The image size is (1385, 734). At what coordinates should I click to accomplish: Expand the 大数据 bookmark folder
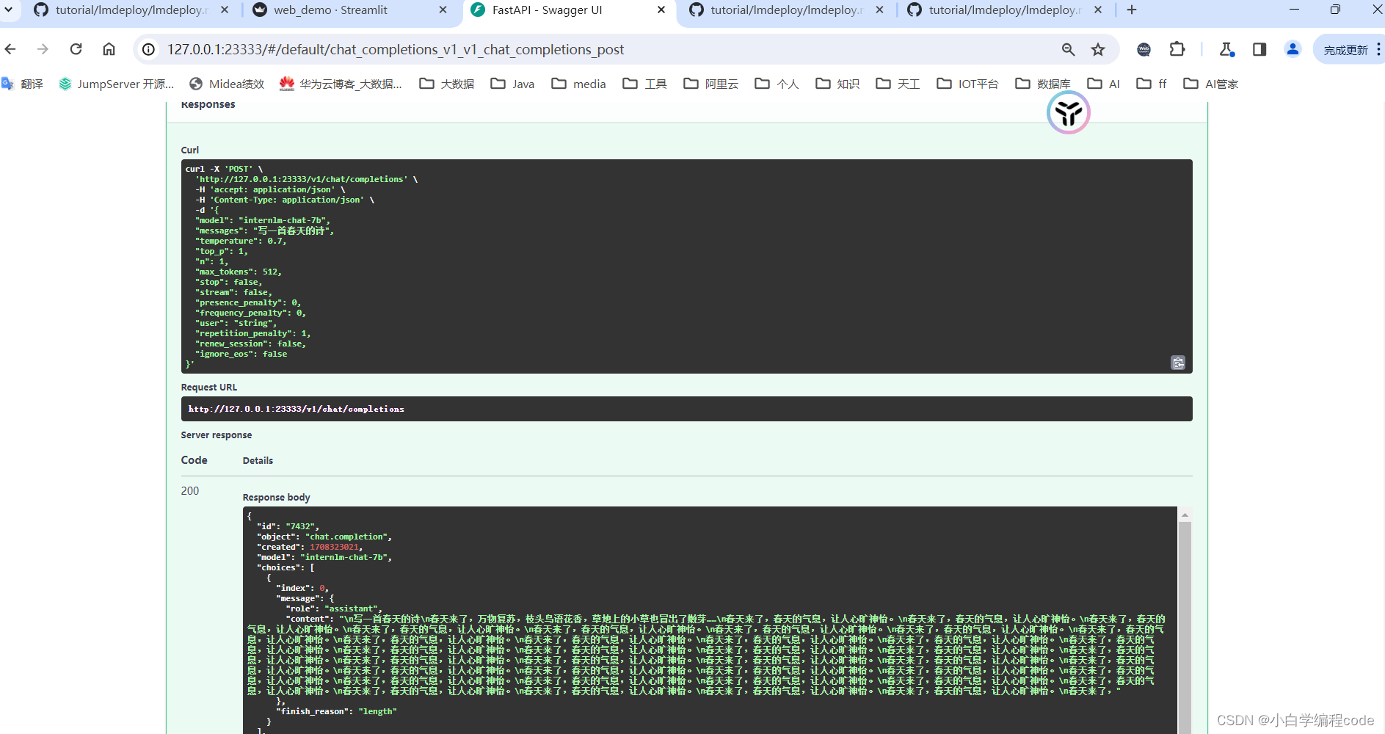[447, 84]
